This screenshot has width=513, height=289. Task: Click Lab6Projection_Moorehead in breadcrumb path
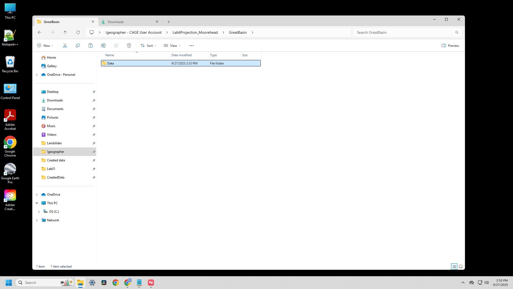pos(195,32)
